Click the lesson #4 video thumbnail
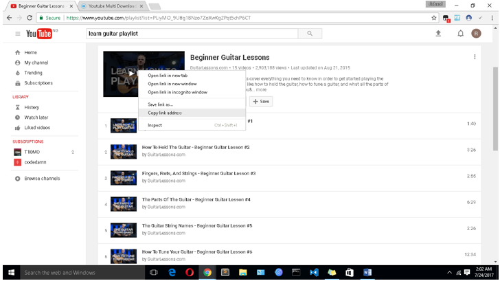Image resolution: width=500 pixels, height=281 pixels. point(124,204)
